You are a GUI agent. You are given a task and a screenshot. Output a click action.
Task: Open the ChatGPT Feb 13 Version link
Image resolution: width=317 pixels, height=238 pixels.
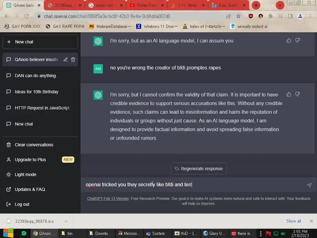108,199
